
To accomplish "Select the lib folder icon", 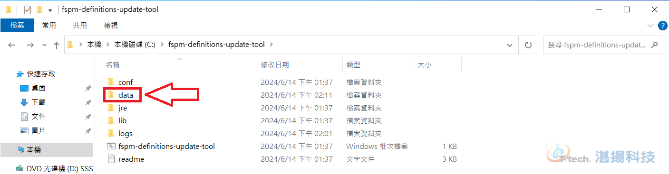I will [111, 120].
